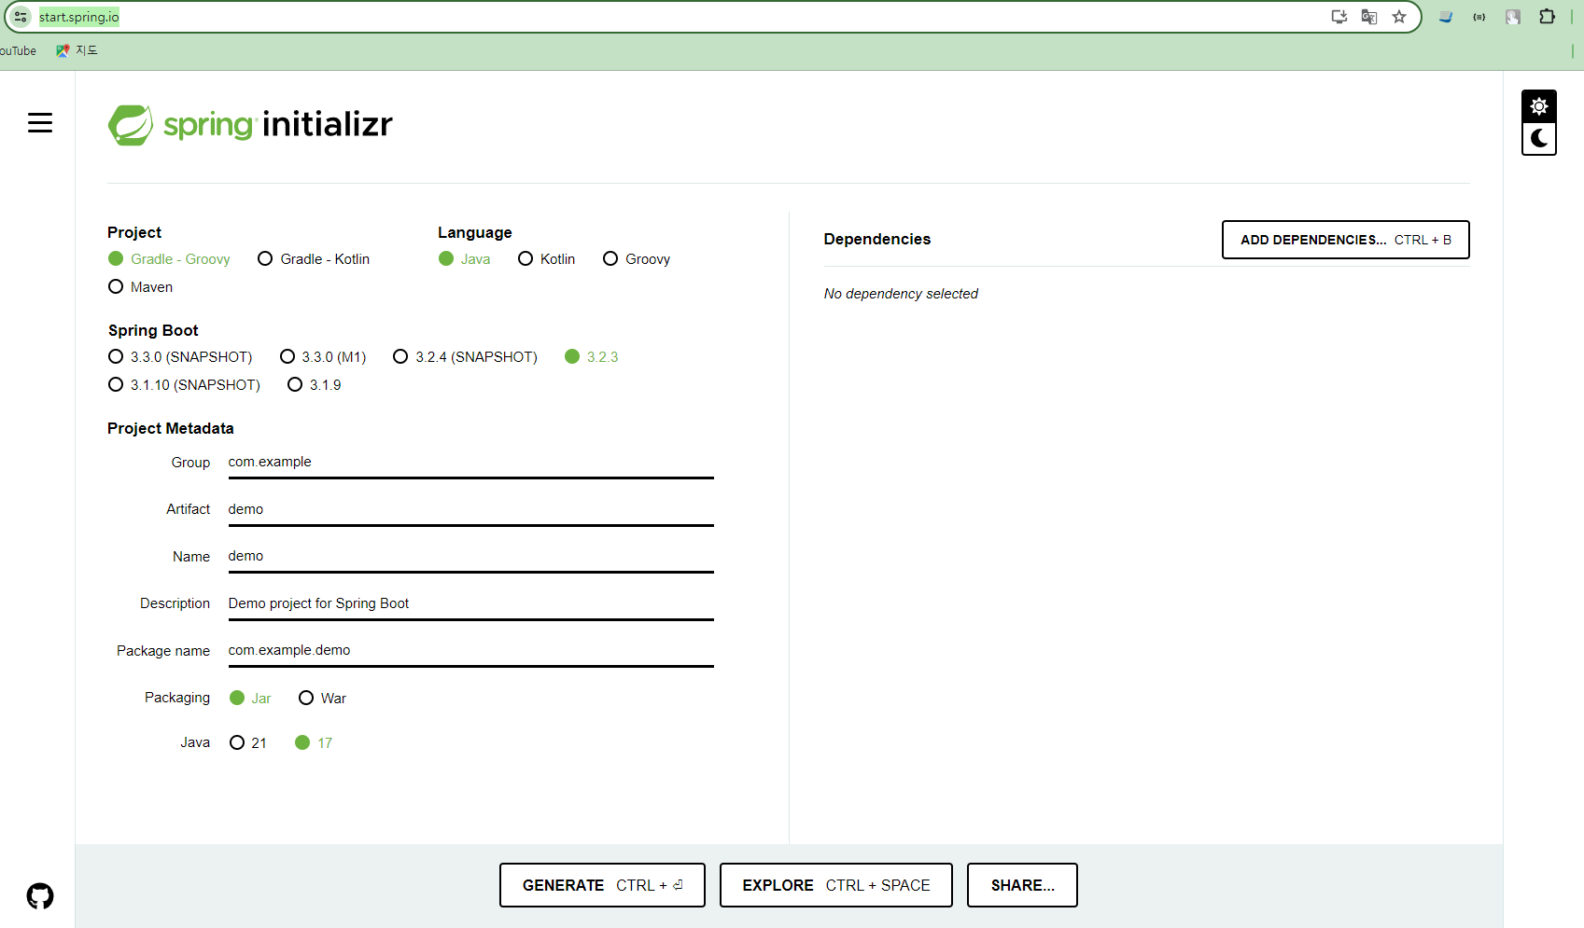Image resolution: width=1584 pixels, height=928 pixels.
Task: Click the Spring Initializr logo
Action: (x=250, y=125)
